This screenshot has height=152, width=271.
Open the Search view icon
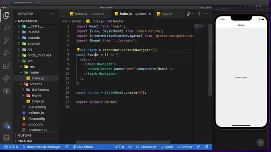point(6,28)
